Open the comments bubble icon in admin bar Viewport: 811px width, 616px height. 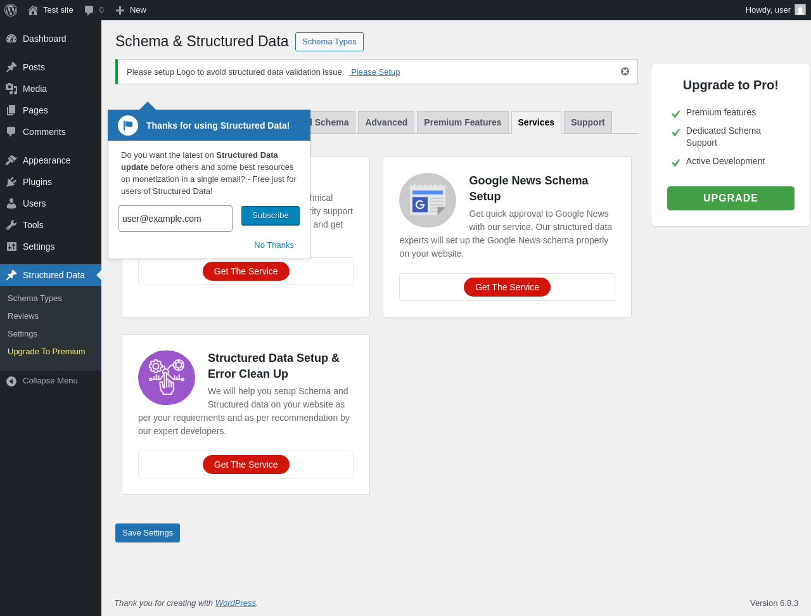89,10
